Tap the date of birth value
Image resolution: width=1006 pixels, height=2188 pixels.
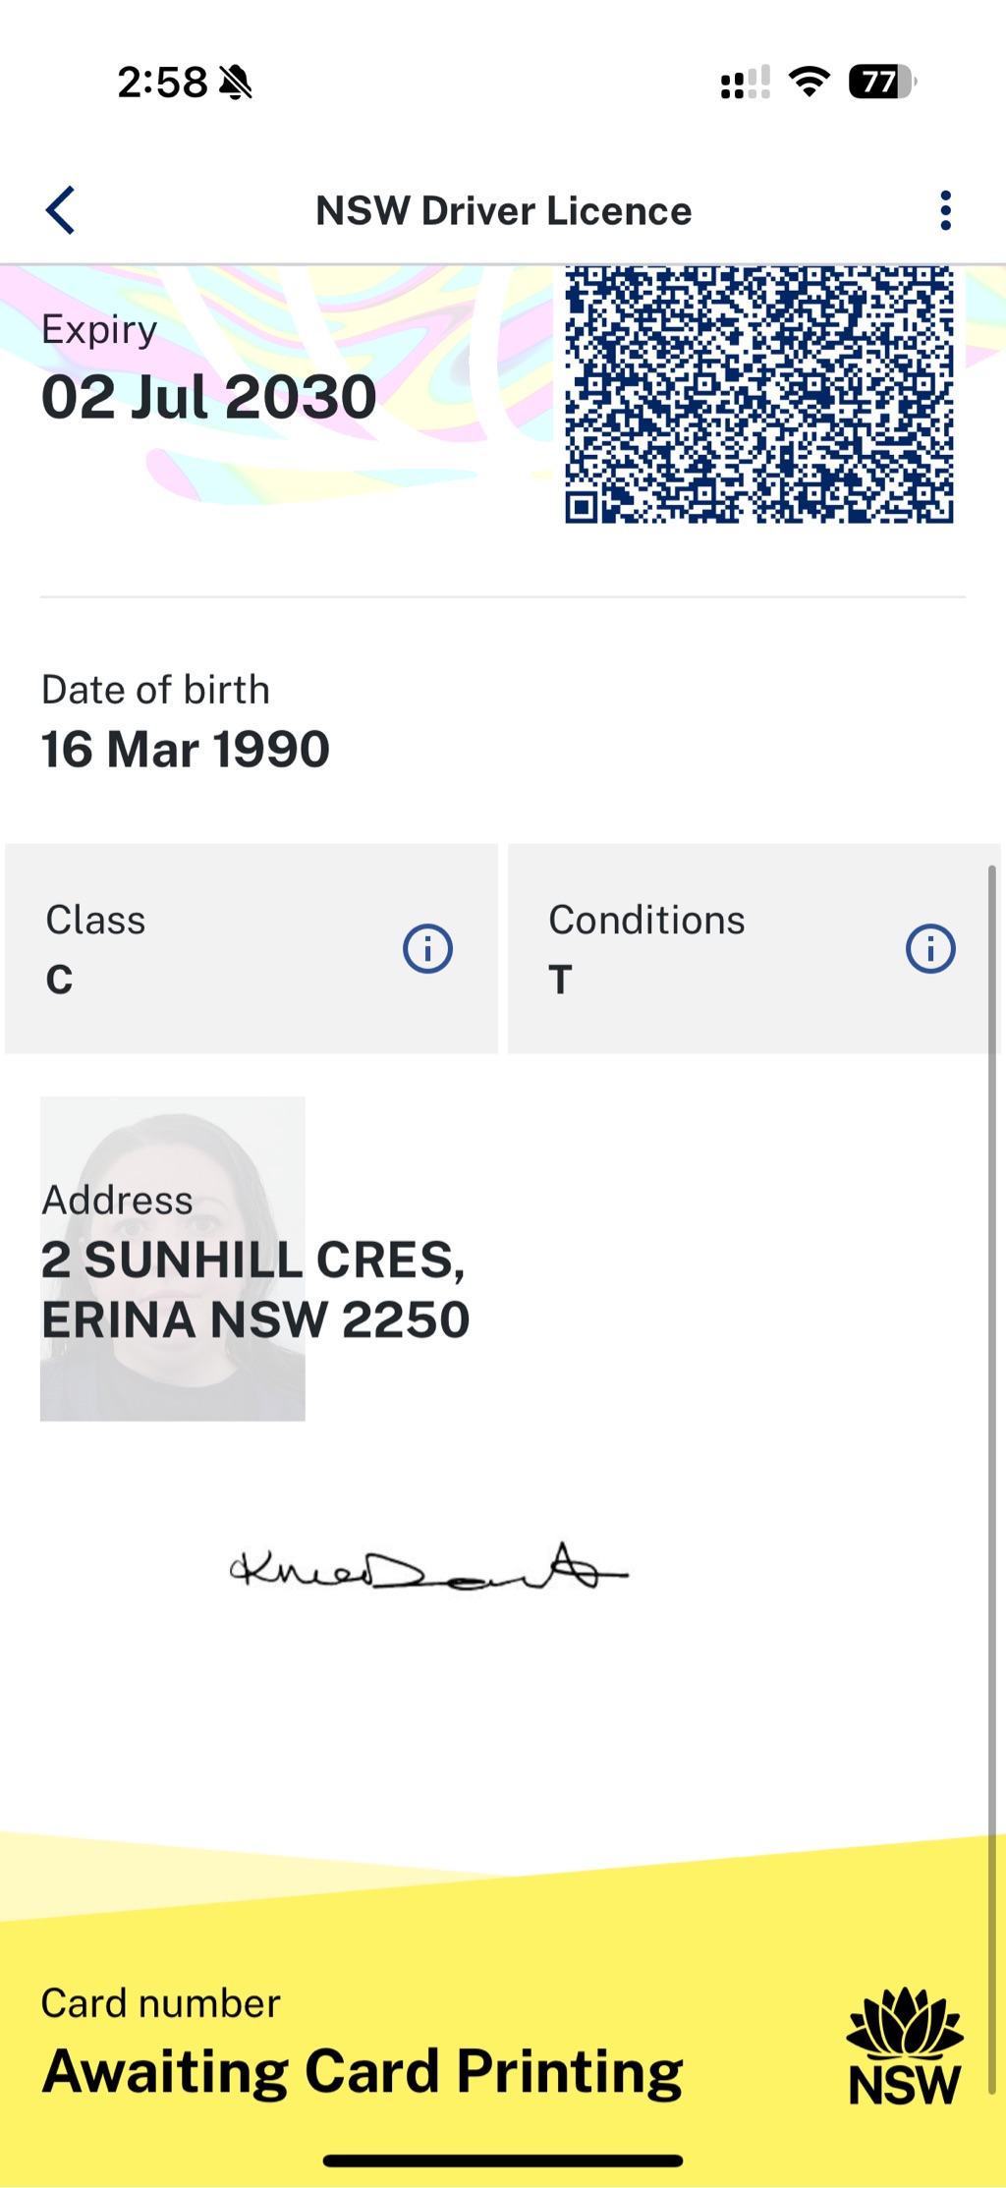(x=185, y=750)
